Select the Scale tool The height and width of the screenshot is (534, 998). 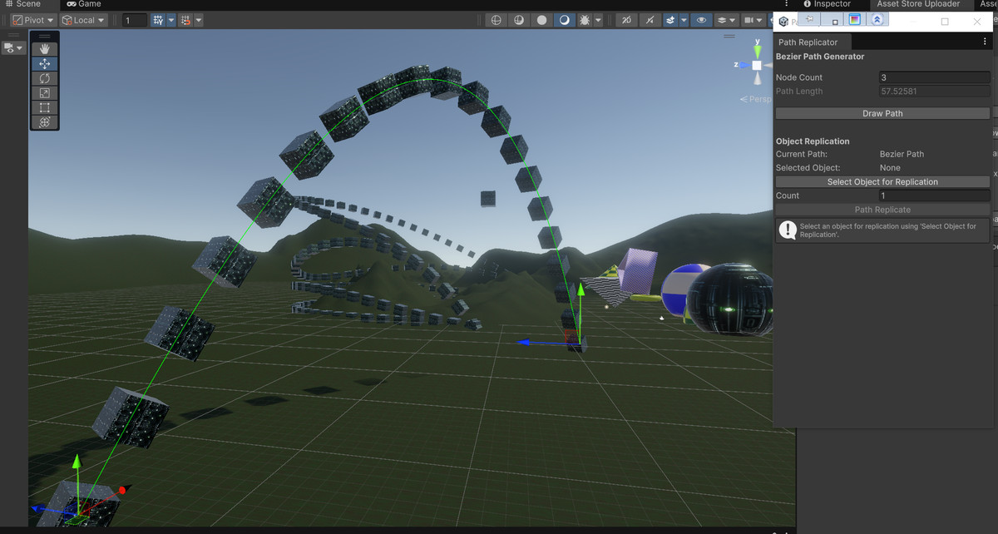[44, 92]
